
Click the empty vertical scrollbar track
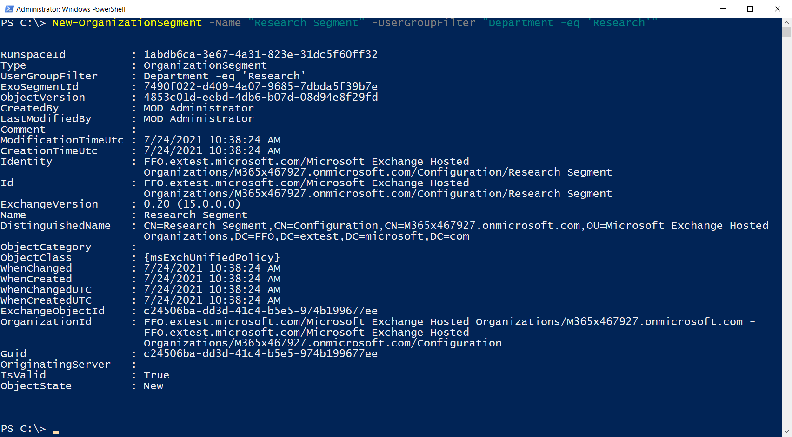pos(787,232)
